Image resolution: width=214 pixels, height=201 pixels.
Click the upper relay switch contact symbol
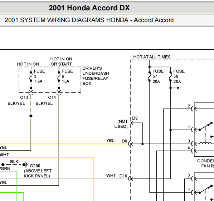pos(205,126)
